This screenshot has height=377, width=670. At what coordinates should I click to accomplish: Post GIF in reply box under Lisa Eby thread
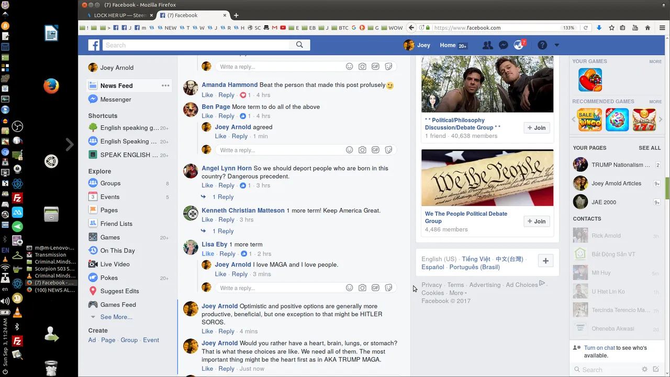375,288
